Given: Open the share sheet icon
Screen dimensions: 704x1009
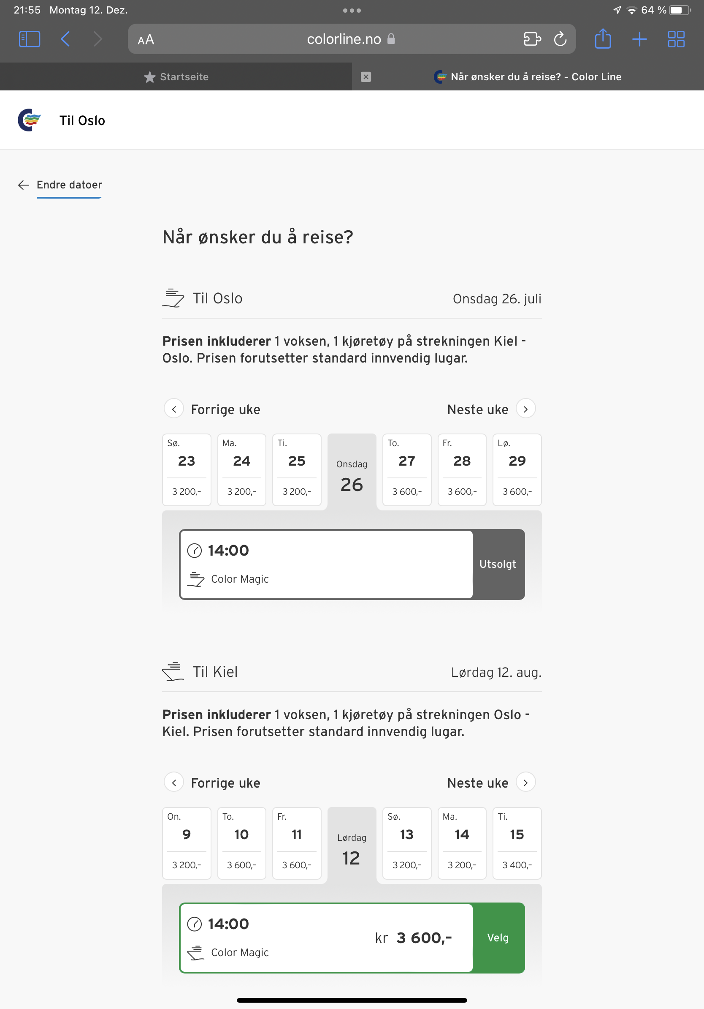Looking at the screenshot, I should (x=603, y=39).
